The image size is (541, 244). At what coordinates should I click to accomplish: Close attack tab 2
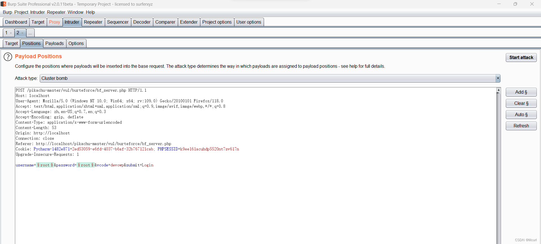click(23, 33)
